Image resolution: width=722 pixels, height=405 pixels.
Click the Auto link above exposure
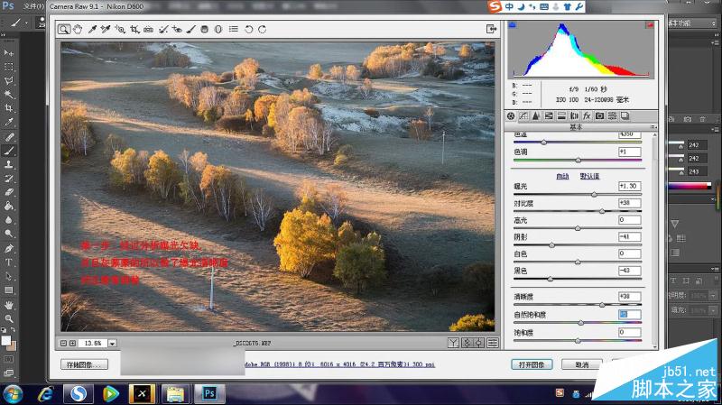coord(562,176)
